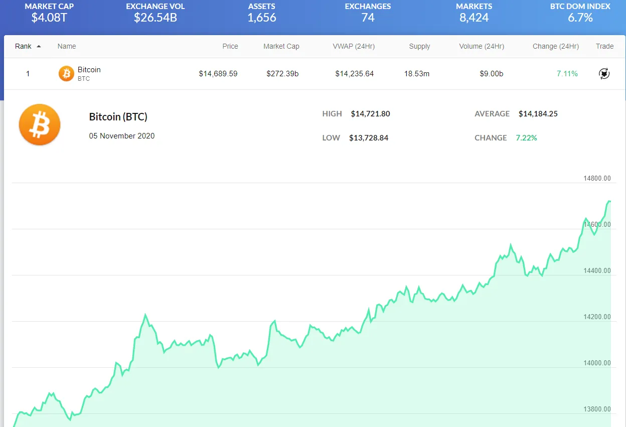Screen dimensions: 626x427
Task: Click the market cap value $272.39b
Action: (x=282, y=74)
